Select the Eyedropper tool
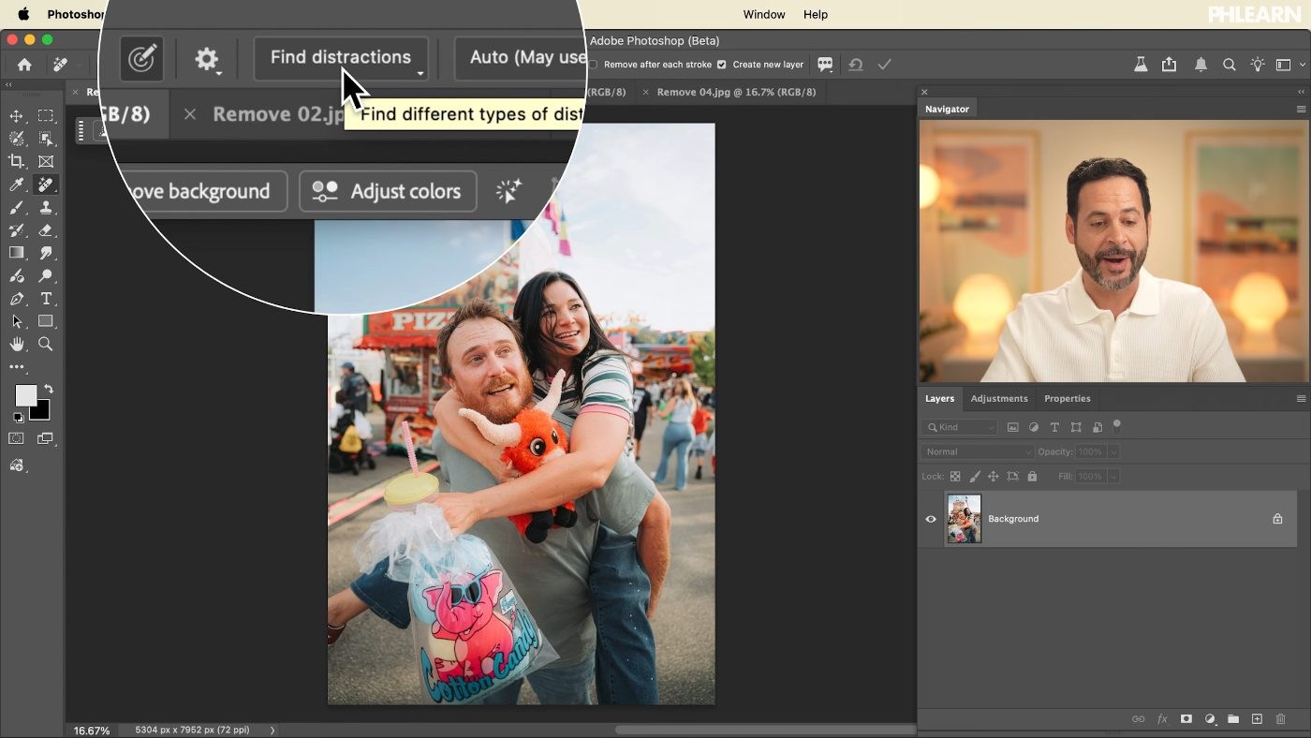Viewport: 1311px width, 738px height. pyautogui.click(x=17, y=184)
